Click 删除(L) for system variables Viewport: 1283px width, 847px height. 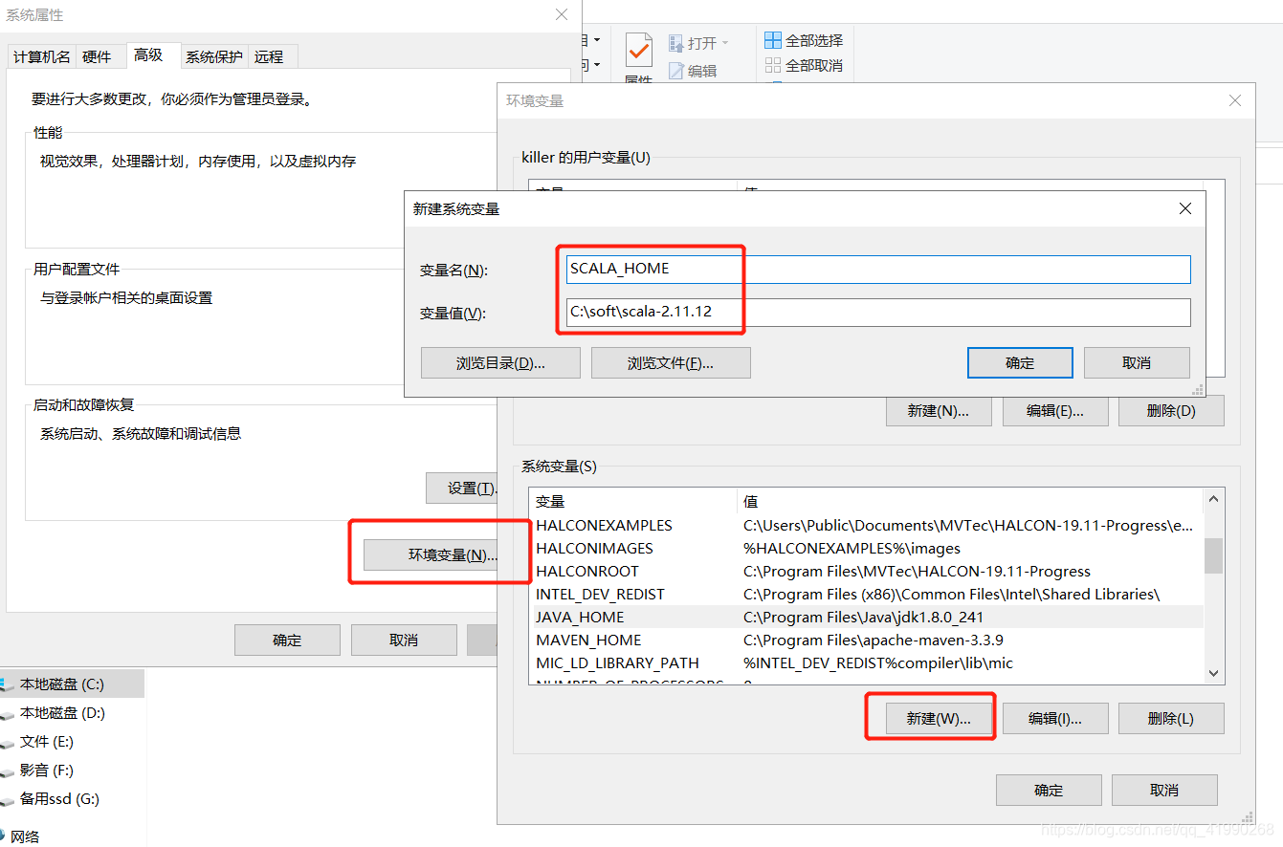pyautogui.click(x=1171, y=719)
